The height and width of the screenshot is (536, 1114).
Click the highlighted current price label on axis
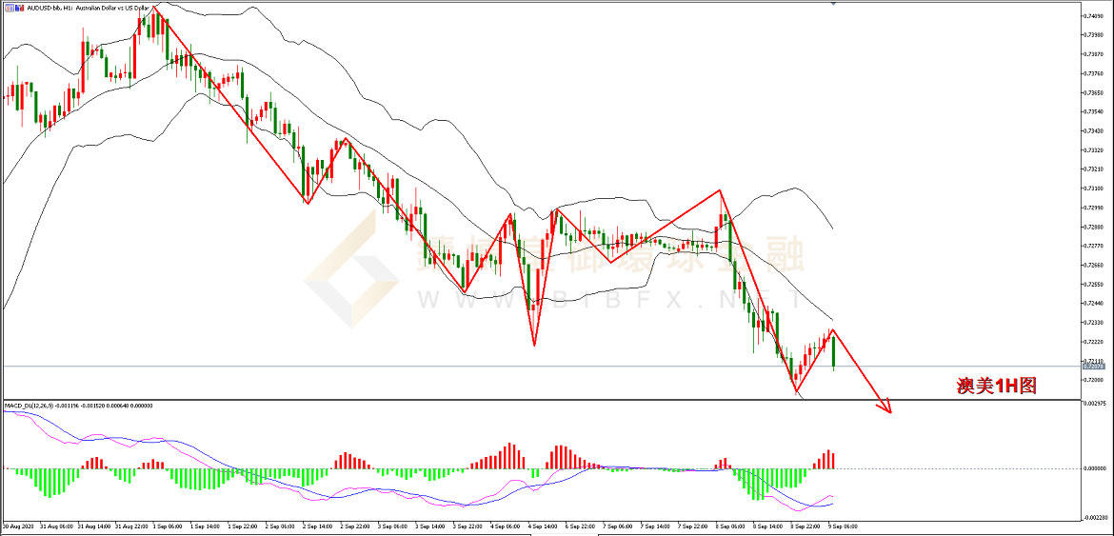[x=1093, y=367]
